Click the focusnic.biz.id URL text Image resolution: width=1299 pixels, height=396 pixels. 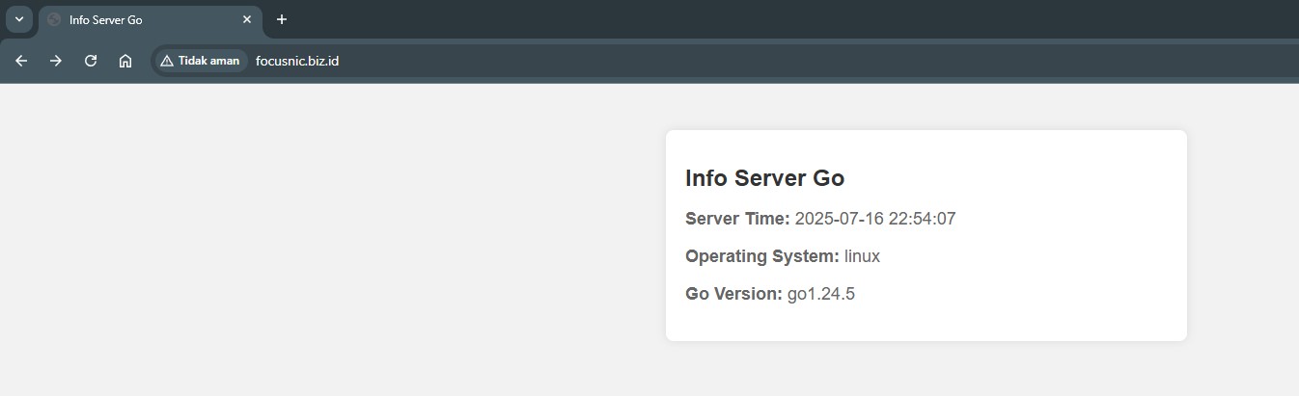[297, 61]
